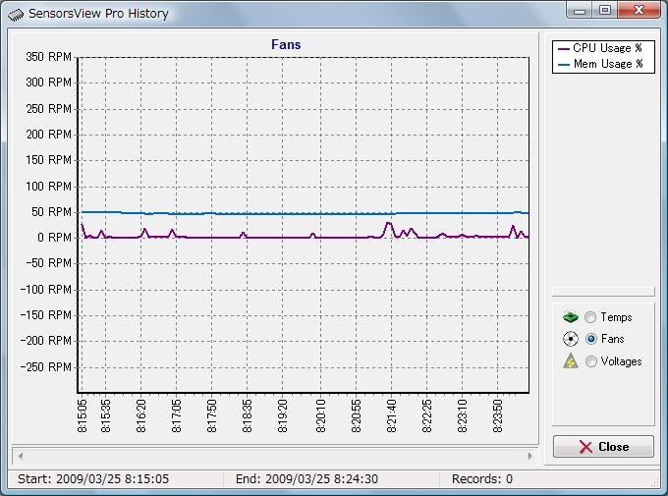Minimize the SensorsView Pro History window

click(x=580, y=11)
